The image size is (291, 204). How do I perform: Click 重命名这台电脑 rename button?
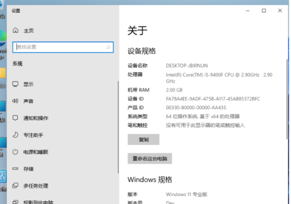click(150, 158)
